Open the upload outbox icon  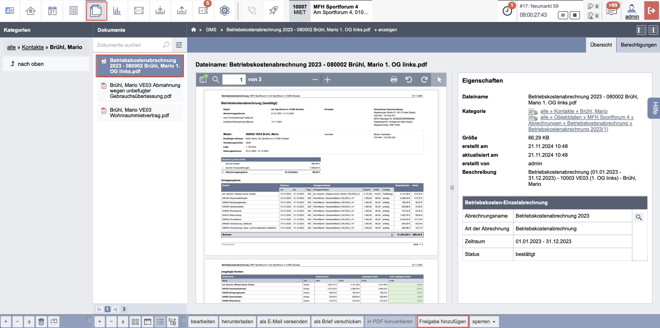pyautogui.click(x=182, y=11)
